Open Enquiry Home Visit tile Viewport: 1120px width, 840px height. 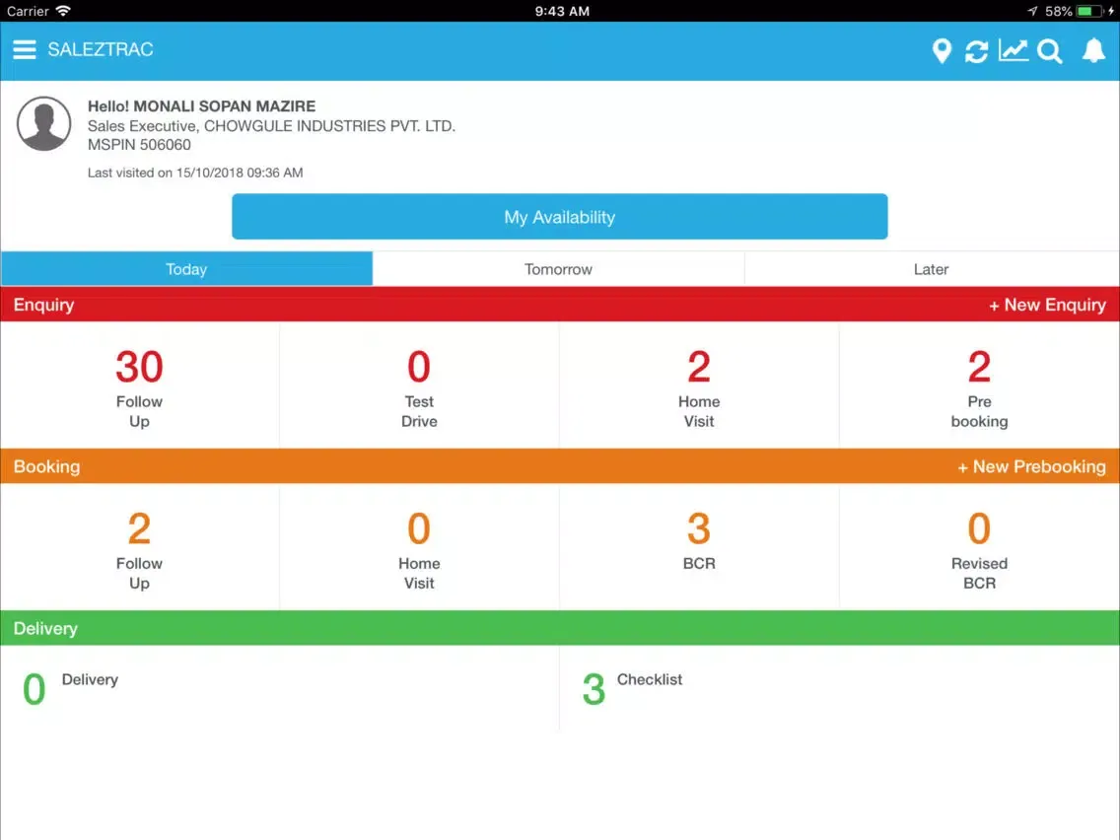[699, 386]
